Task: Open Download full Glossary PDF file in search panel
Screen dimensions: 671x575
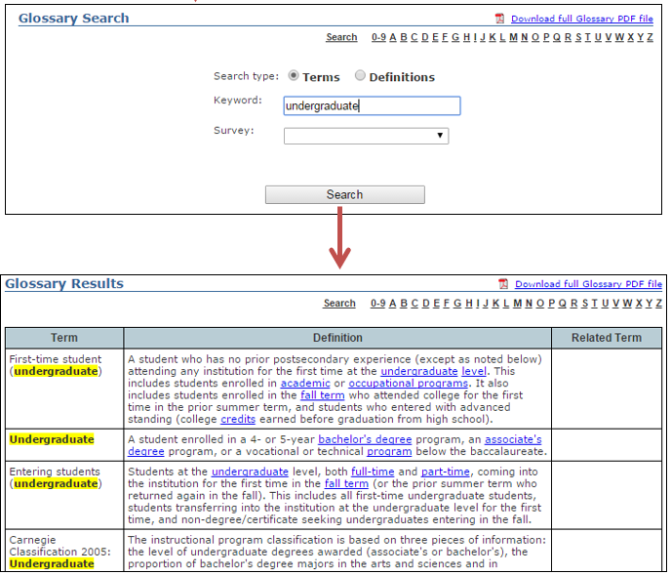Action: (x=581, y=19)
